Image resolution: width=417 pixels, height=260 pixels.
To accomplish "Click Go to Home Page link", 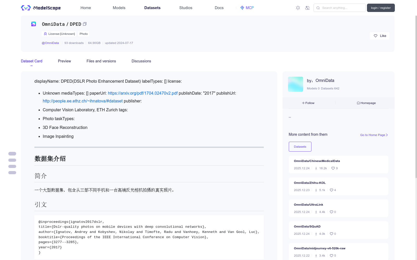I will (x=374, y=135).
